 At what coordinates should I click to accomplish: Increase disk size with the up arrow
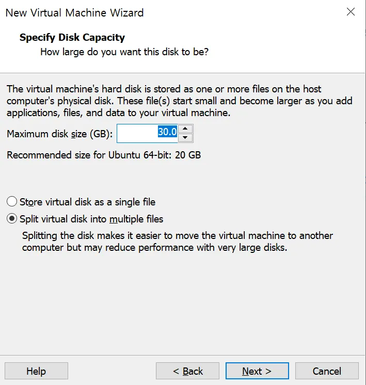[187, 129]
